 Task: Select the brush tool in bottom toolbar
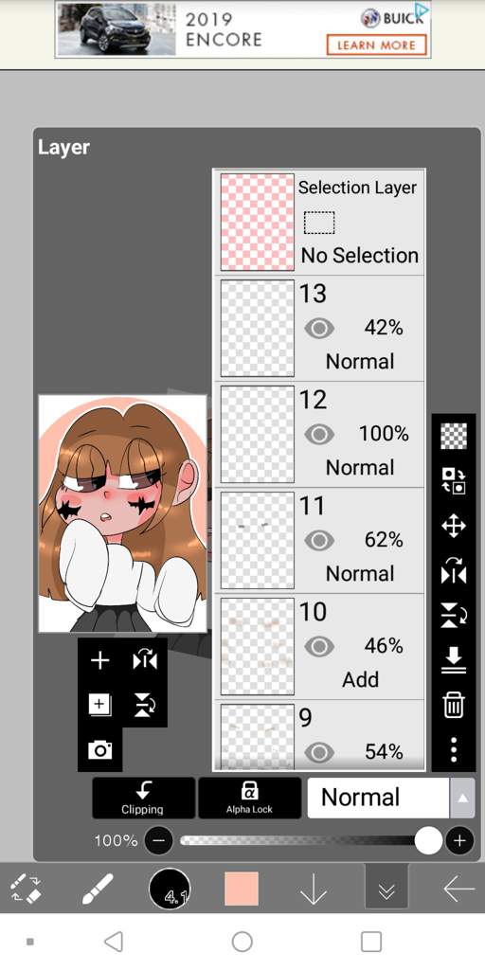tap(98, 889)
